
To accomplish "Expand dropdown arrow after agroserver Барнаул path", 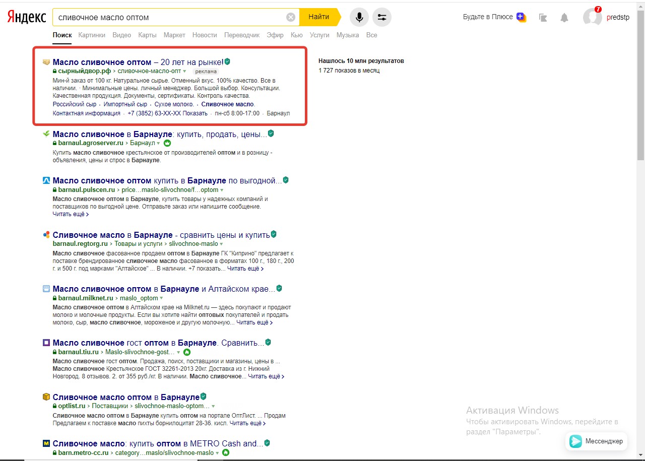I will (159, 144).
